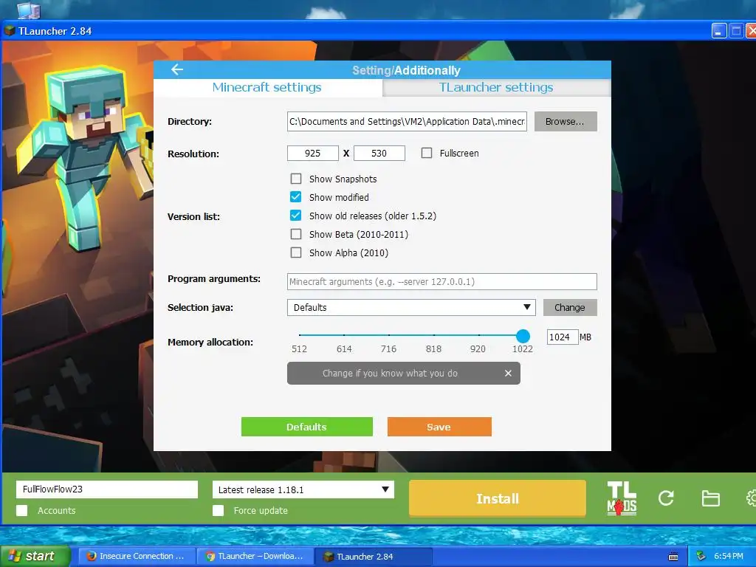Dismiss the 'Change if you know' hint

[x=508, y=373]
